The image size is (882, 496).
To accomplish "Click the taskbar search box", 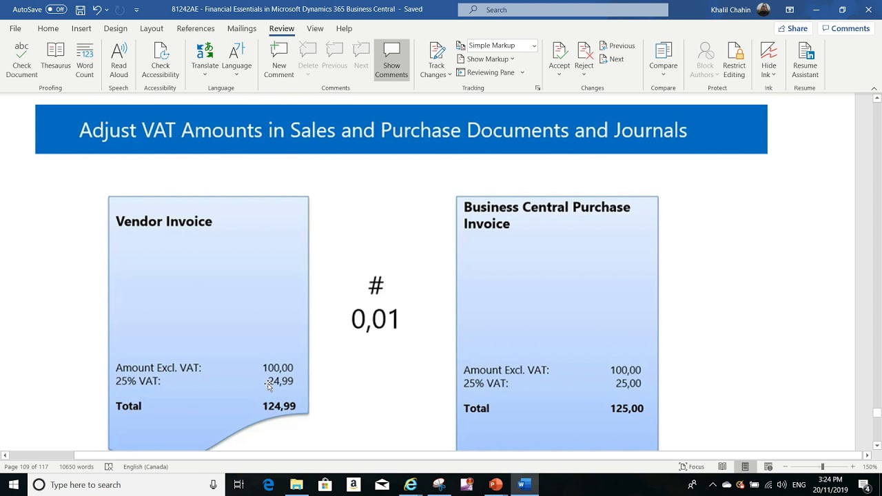I will [126, 485].
